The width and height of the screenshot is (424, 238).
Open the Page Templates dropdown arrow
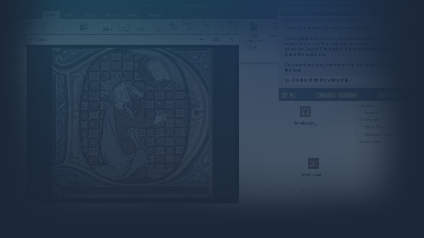coord(263,41)
